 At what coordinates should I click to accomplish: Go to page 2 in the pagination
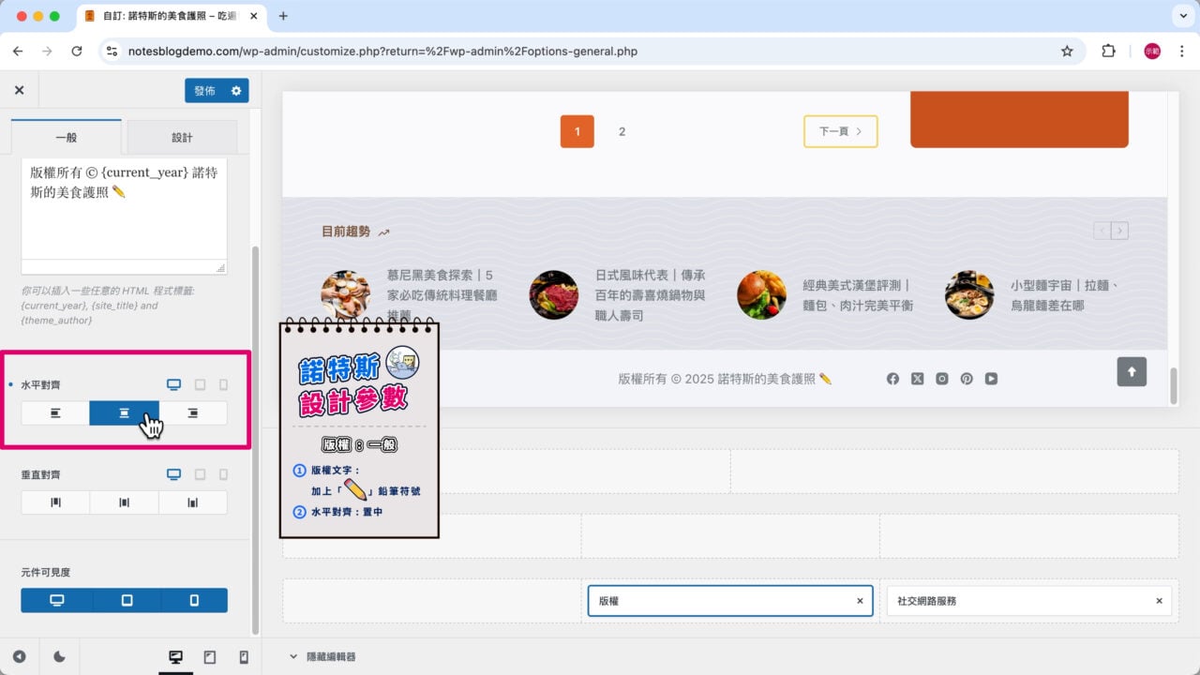tap(622, 131)
